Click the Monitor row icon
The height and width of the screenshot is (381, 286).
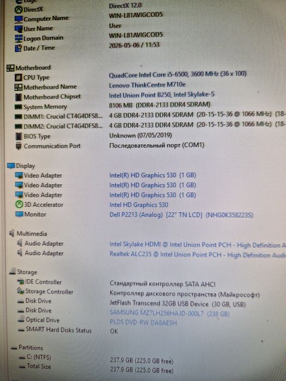coord(19,214)
